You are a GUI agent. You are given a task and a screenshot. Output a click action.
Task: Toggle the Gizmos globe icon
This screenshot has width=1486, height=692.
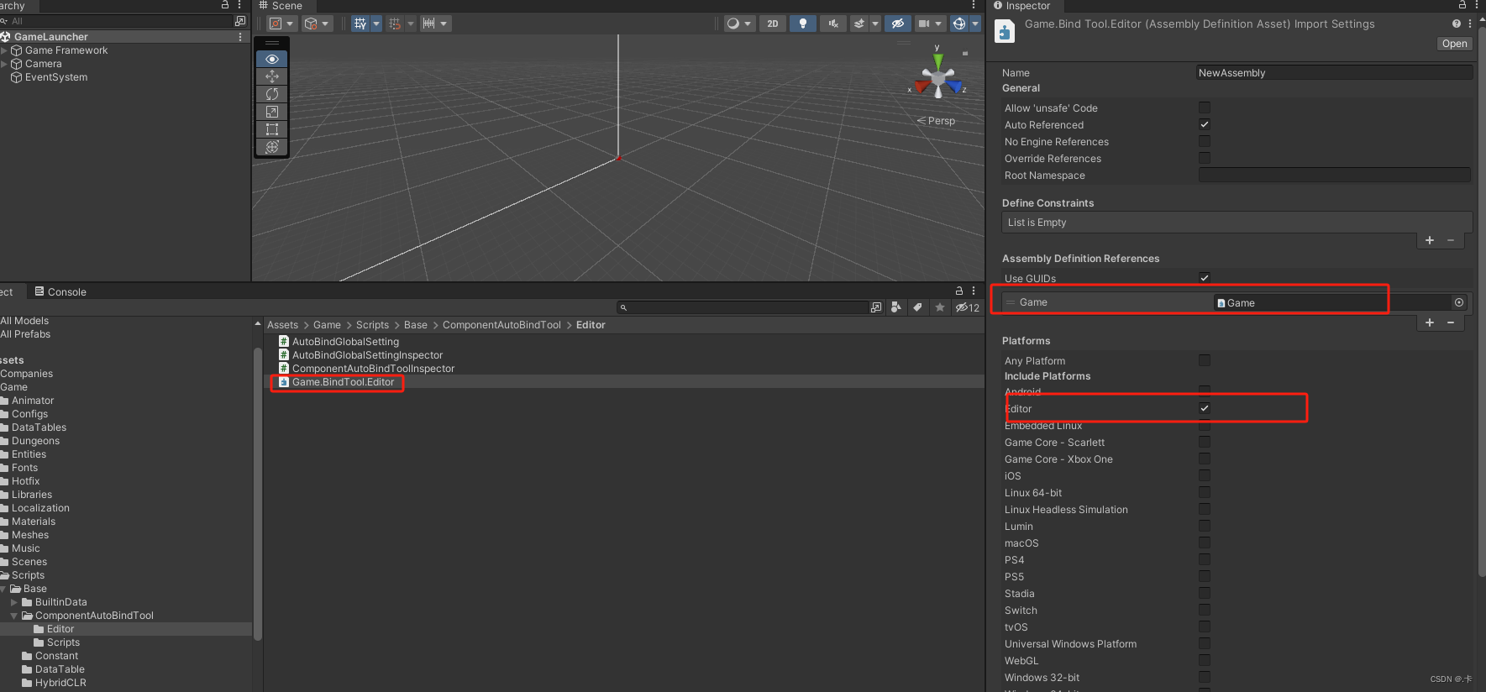pos(959,24)
